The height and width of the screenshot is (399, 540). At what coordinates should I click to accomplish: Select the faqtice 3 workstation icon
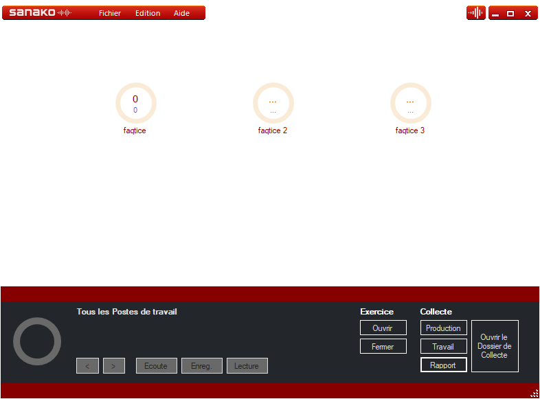click(x=410, y=104)
